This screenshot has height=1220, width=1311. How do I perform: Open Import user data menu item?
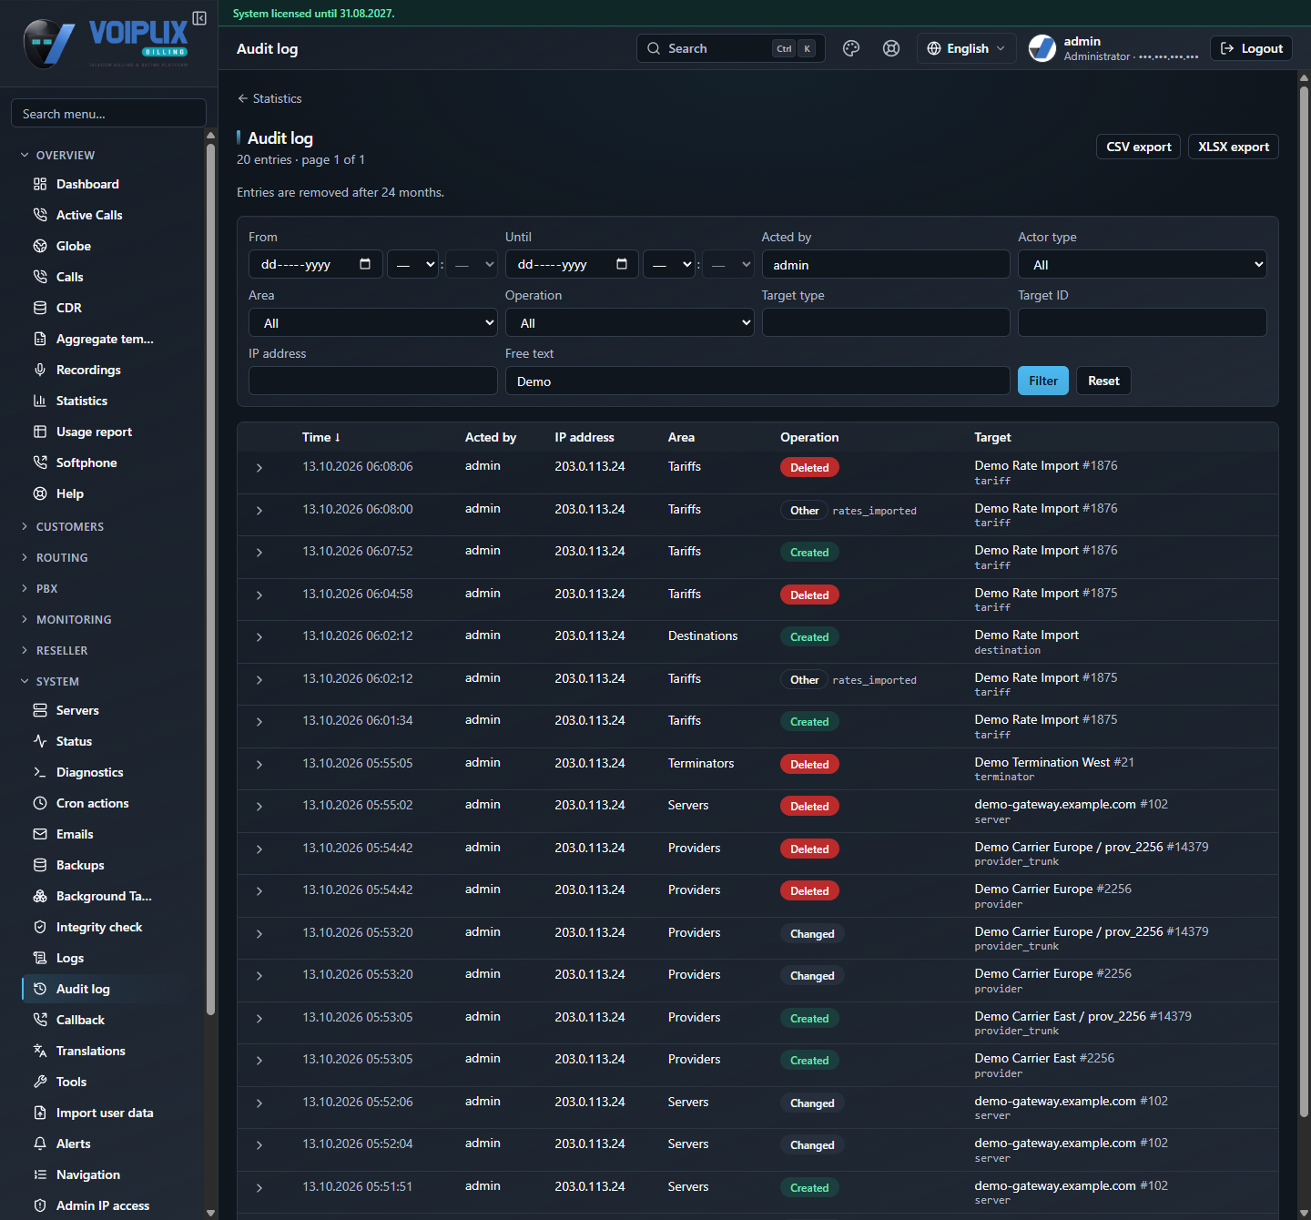105,1113
